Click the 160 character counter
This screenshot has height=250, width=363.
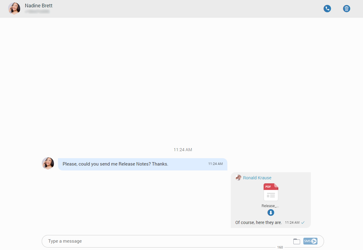[280, 247]
